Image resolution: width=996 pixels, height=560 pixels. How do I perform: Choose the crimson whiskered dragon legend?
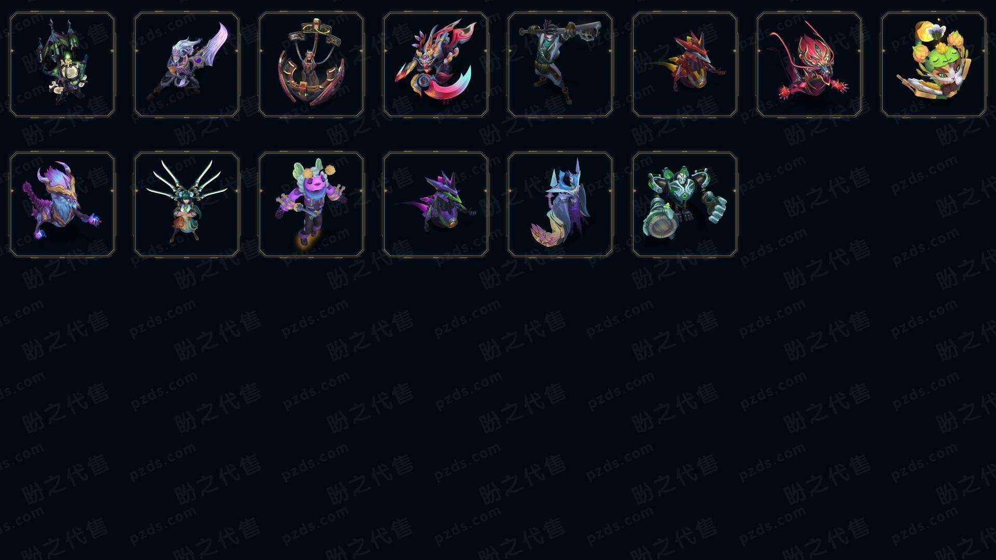809,65
